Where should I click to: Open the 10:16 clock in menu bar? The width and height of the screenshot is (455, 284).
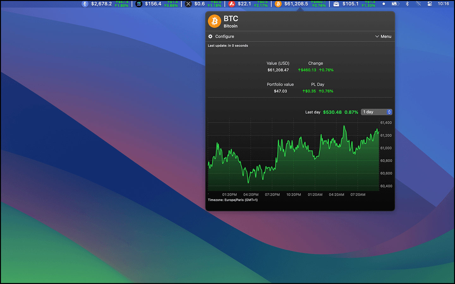coord(443,4)
